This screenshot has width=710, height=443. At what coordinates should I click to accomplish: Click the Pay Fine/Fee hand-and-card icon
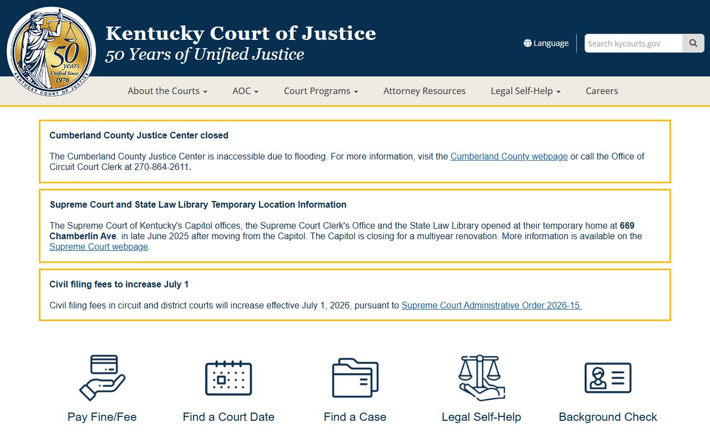point(102,378)
